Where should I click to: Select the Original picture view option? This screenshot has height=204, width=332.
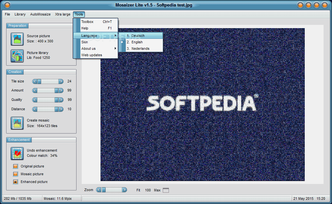(16, 166)
